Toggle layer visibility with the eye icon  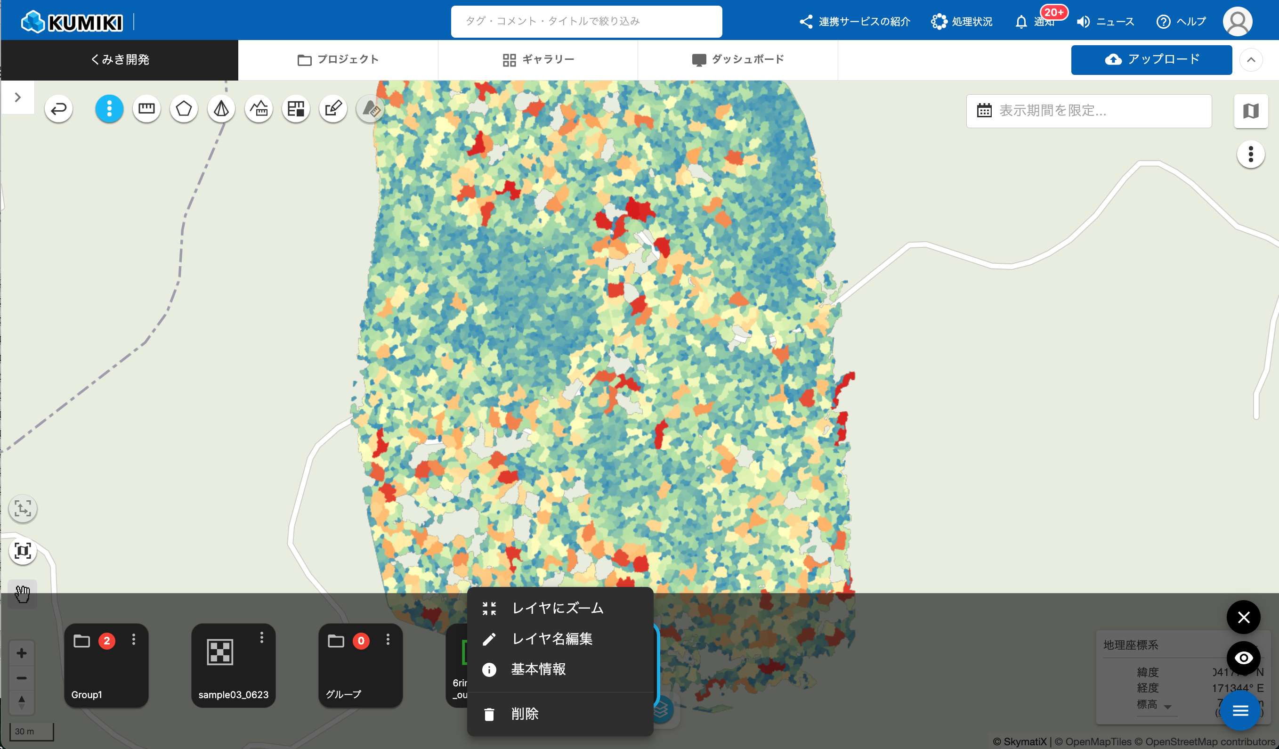1243,658
